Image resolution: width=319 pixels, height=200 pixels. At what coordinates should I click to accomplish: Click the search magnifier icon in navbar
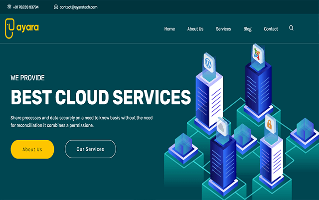point(291,28)
